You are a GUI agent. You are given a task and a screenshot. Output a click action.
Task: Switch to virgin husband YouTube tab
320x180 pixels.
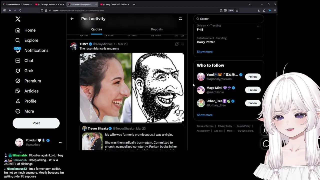point(49,4)
